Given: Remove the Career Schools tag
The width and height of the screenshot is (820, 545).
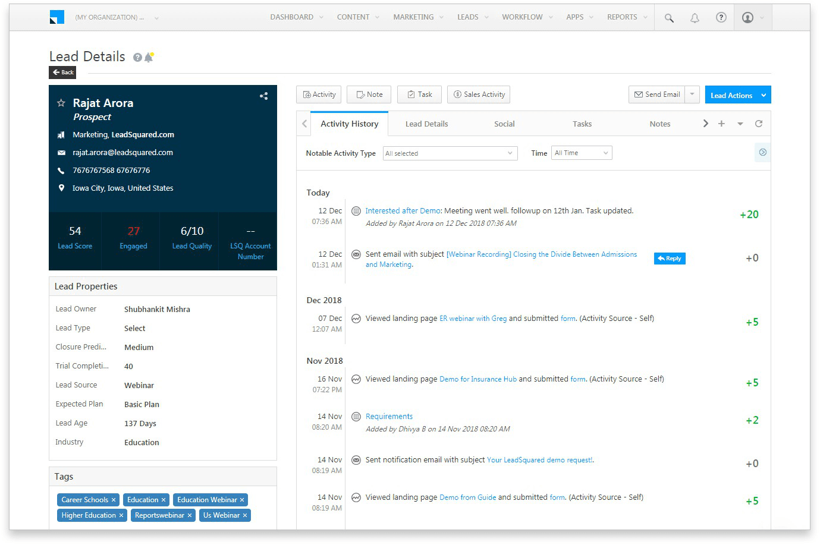Looking at the screenshot, I should click(114, 499).
